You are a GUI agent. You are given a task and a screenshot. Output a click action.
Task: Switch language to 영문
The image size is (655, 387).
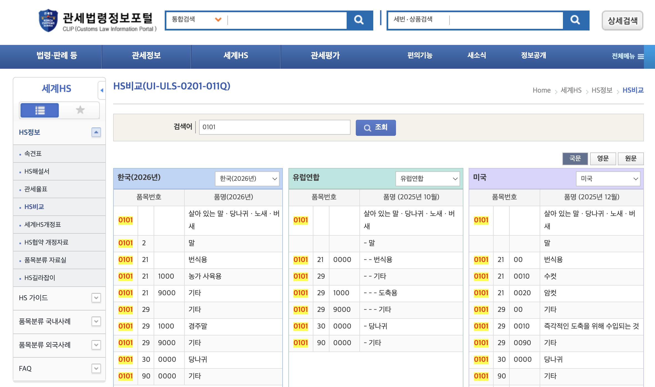pyautogui.click(x=603, y=159)
